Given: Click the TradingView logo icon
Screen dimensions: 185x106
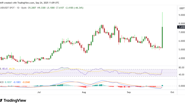Looking at the screenshot, I should (1, 100).
